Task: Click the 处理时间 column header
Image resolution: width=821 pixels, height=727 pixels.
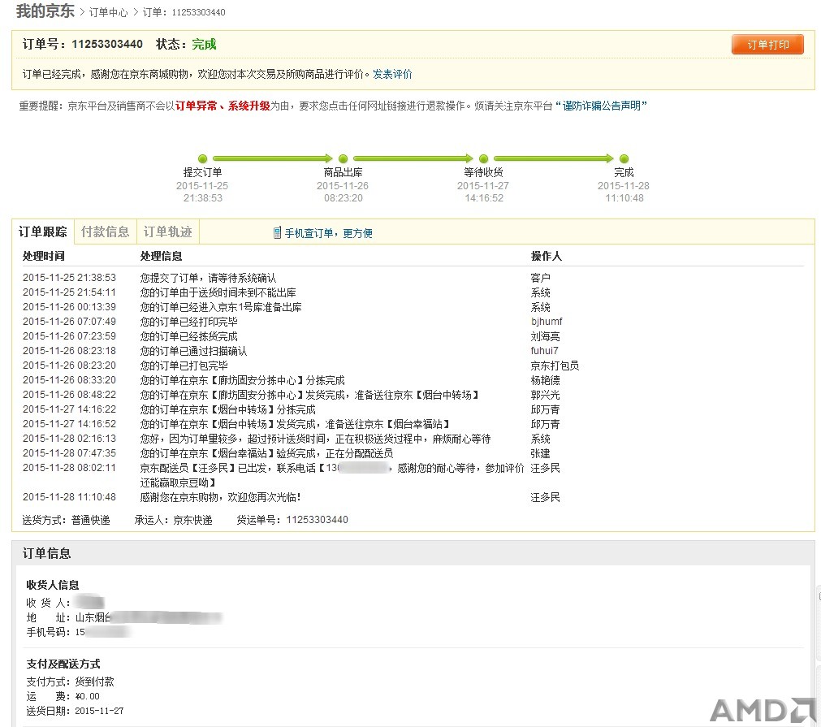Action: coord(44,256)
